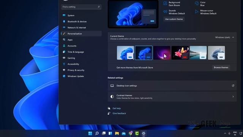Click the Wi-Fi network icon in sidebar

coord(64,27)
